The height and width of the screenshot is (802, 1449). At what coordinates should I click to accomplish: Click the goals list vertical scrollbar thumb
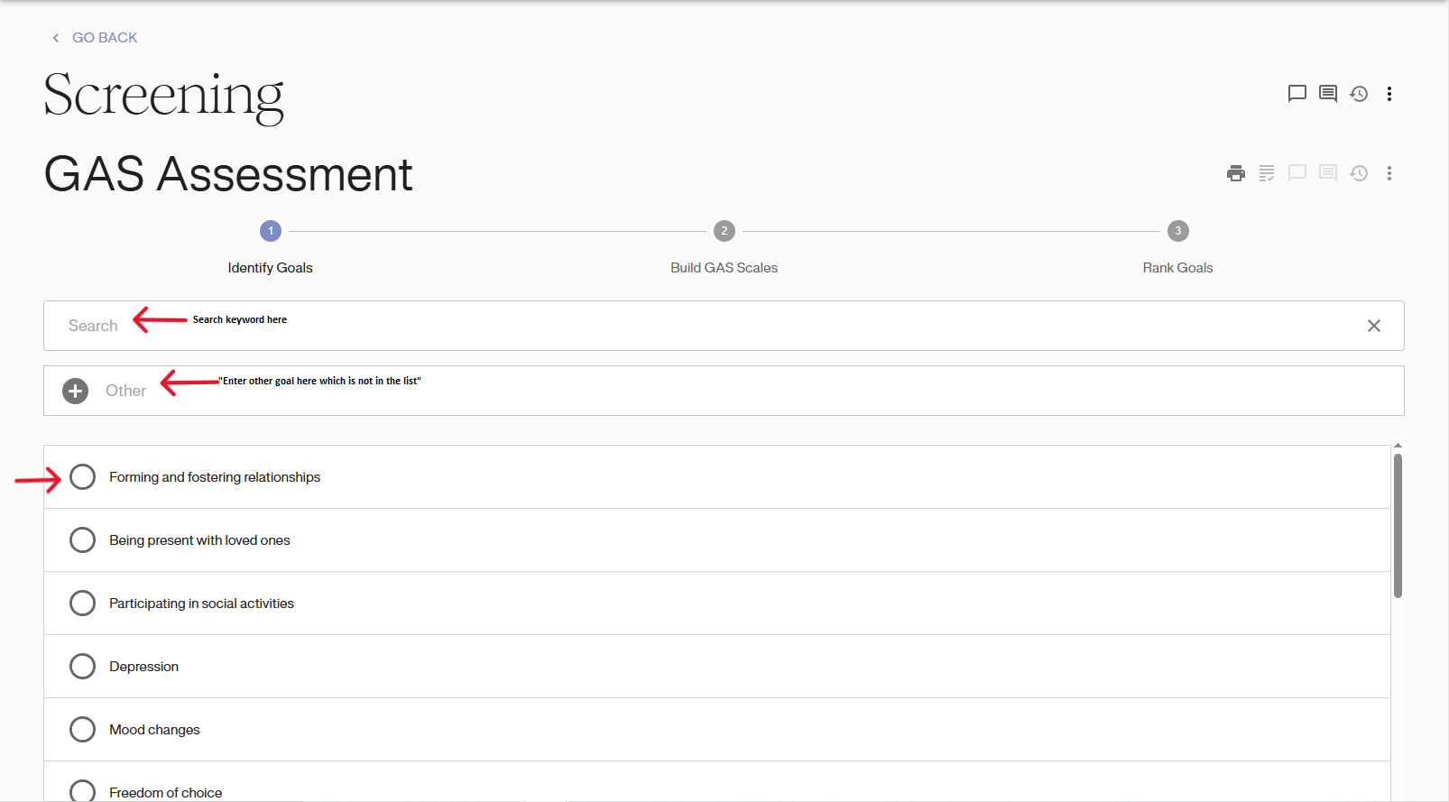(x=1398, y=525)
